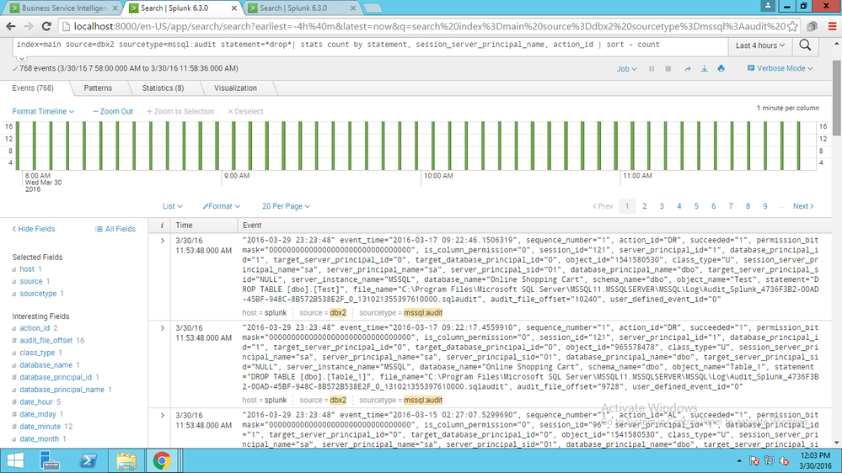Stop the search job
The height and width of the screenshot is (473, 842).
667,69
